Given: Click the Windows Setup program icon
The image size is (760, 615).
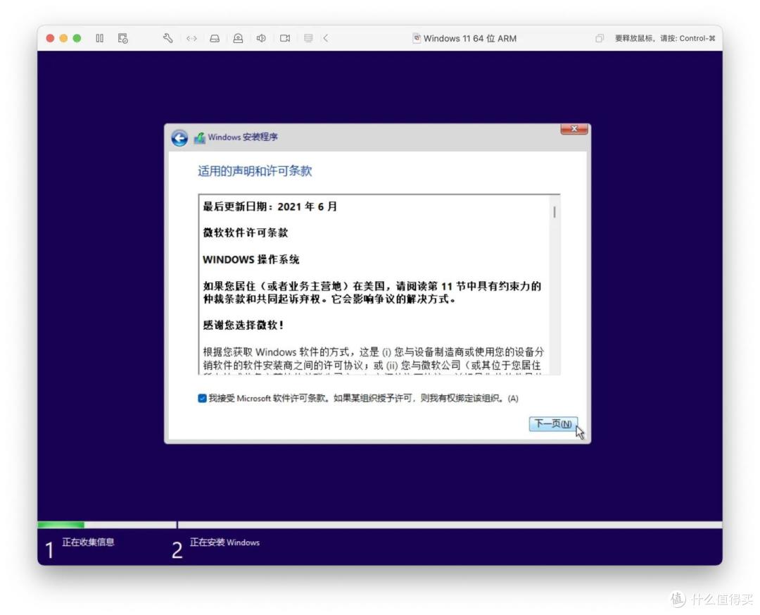Looking at the screenshot, I should 200,138.
